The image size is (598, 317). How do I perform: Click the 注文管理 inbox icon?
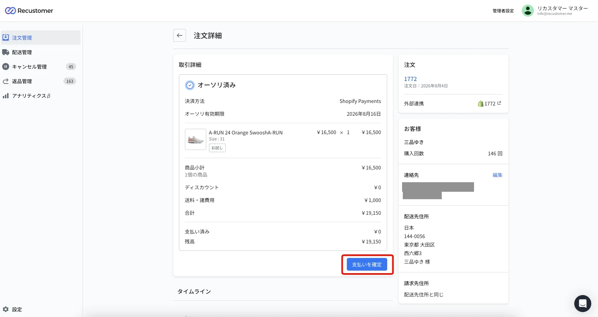tap(6, 38)
